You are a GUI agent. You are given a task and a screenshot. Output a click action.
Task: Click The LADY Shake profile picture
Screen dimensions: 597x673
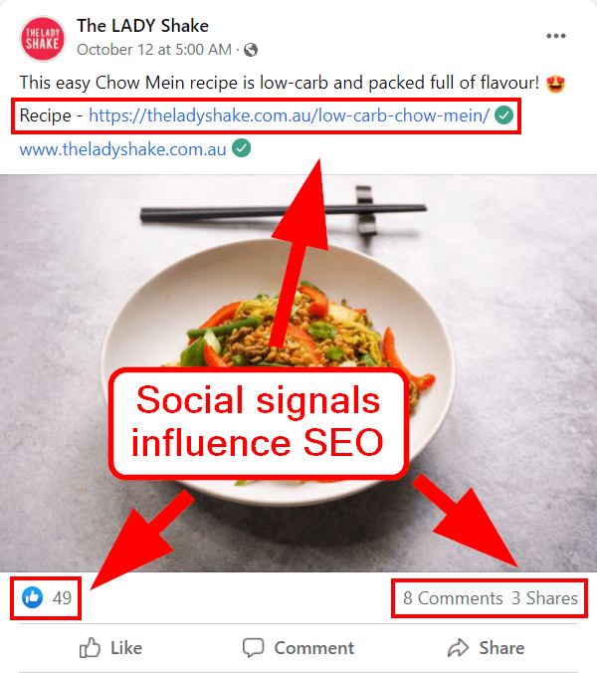pyautogui.click(x=43, y=39)
